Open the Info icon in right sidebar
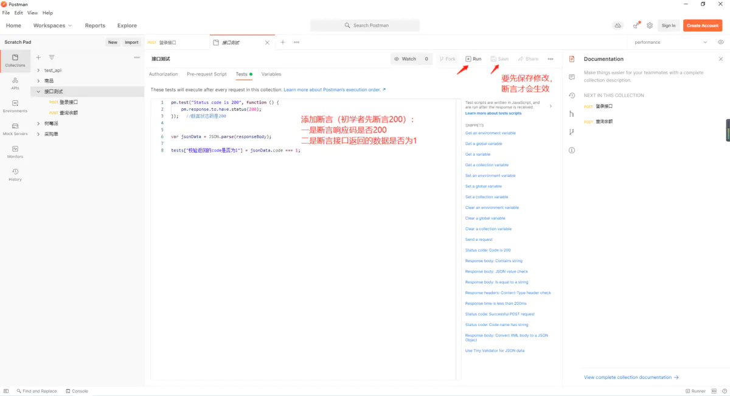Viewport: 730px width, 396px height. (572, 150)
